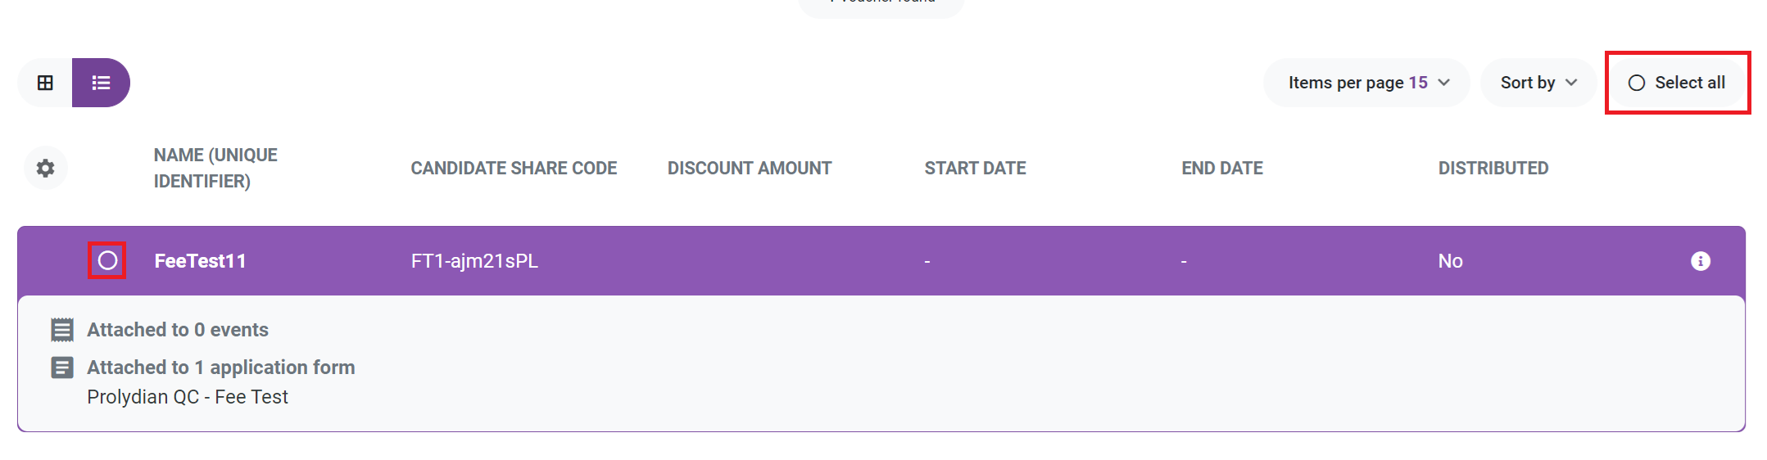The width and height of the screenshot is (1767, 460).
Task: Select the FeeTest11 voucher radio button
Action: [107, 260]
